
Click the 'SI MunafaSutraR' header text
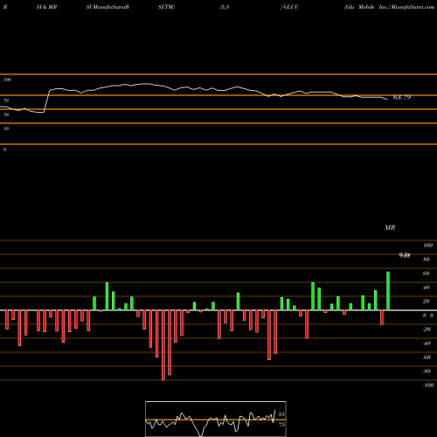108,7
